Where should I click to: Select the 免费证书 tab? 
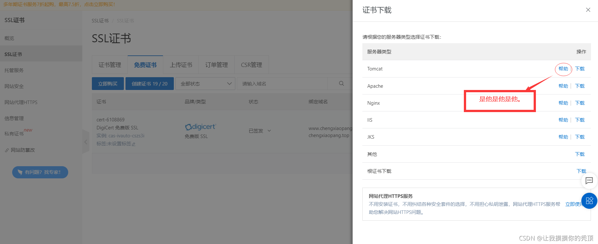pyautogui.click(x=145, y=65)
